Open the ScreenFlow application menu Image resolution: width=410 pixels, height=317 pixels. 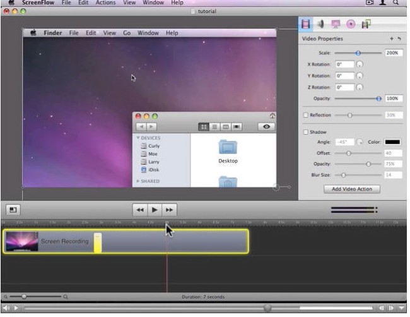click(x=38, y=3)
